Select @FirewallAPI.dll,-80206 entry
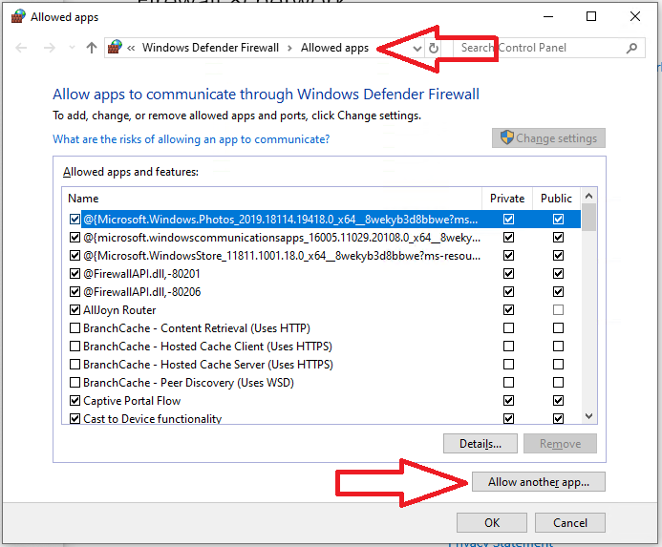 pyautogui.click(x=141, y=292)
